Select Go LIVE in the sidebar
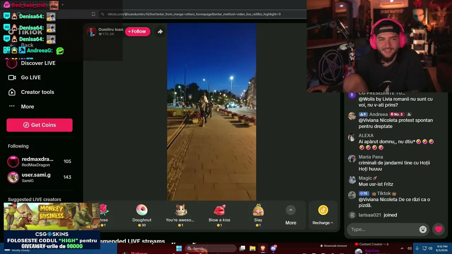This screenshot has height=254, width=452. (31, 78)
